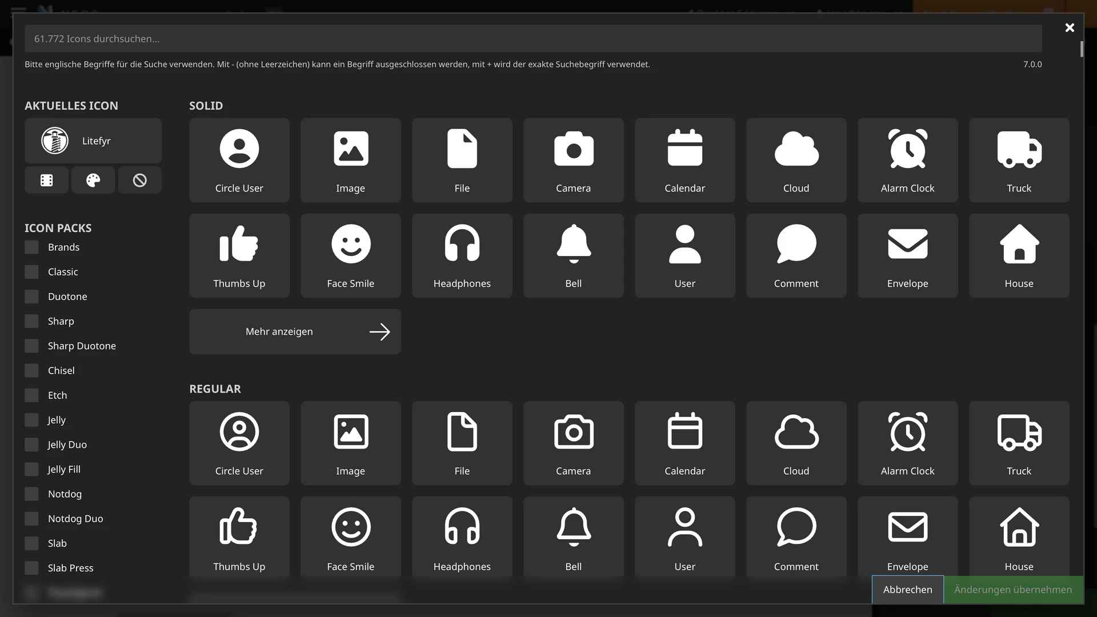Enable the Brands icon pack checkbox
This screenshot has width=1097, height=617.
pos(32,247)
